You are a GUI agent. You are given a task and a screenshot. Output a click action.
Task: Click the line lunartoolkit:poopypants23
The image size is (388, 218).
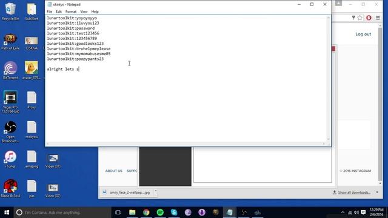click(75, 59)
